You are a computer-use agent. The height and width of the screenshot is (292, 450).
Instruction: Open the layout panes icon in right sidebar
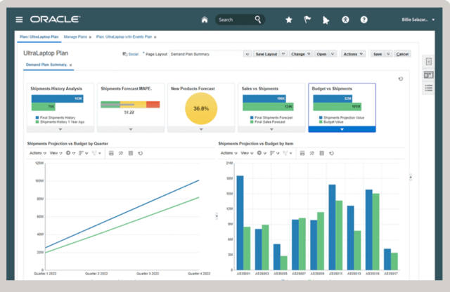[x=428, y=75]
